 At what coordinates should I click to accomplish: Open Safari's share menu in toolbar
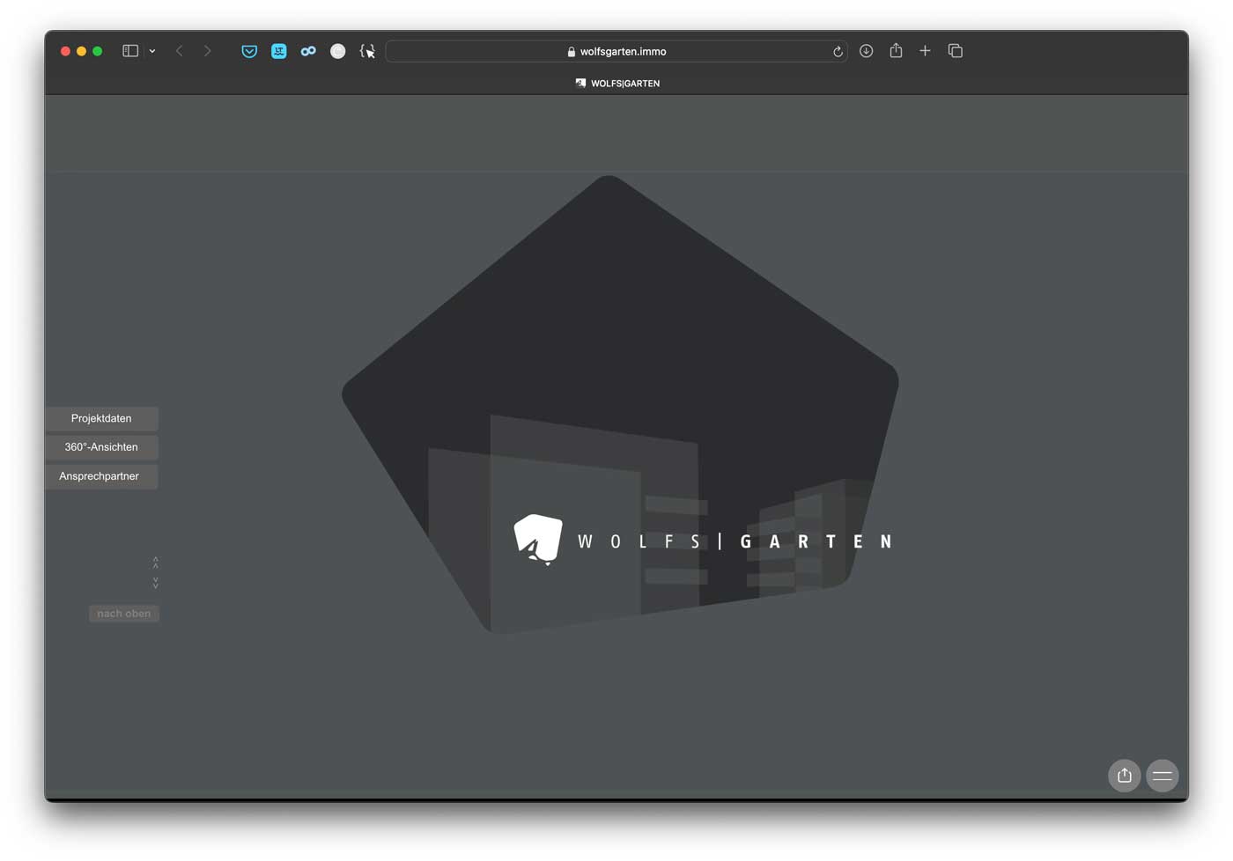(896, 51)
